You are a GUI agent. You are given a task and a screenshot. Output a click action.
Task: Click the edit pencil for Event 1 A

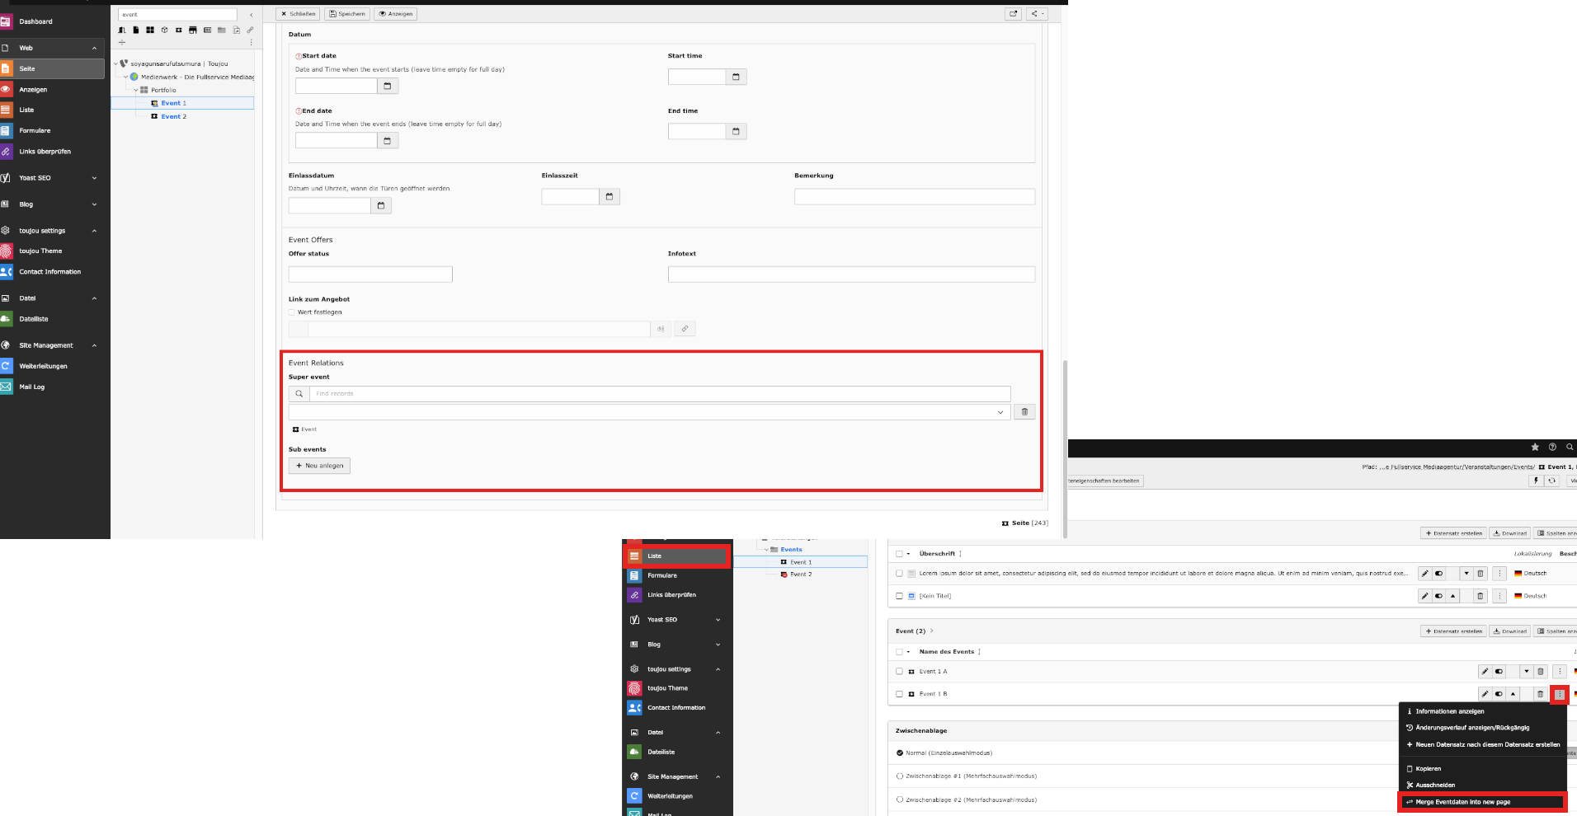tap(1485, 672)
